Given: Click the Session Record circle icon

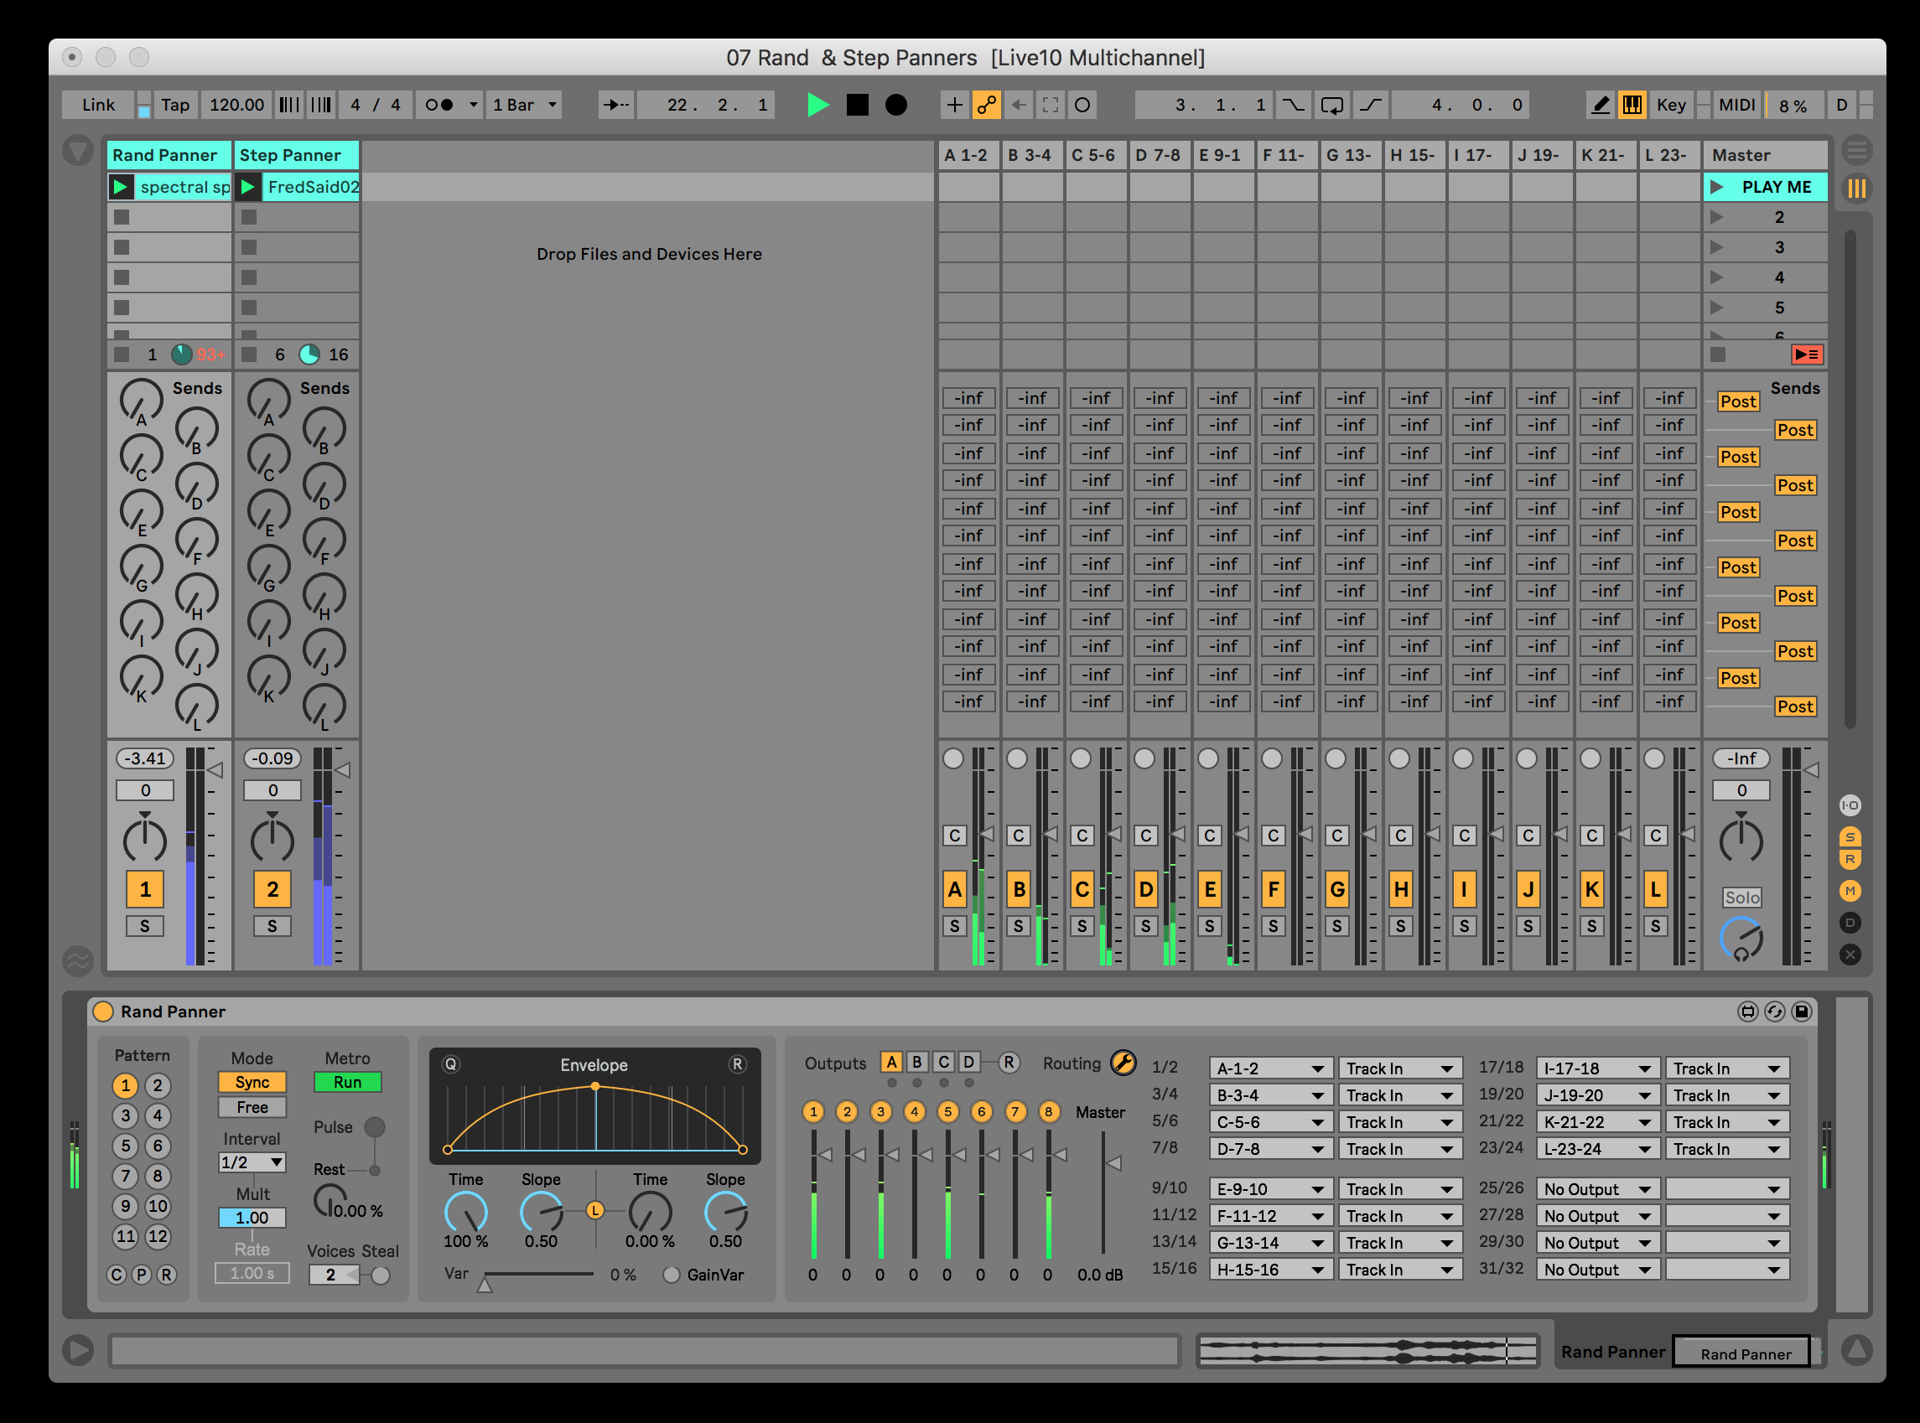Looking at the screenshot, I should tap(1082, 105).
